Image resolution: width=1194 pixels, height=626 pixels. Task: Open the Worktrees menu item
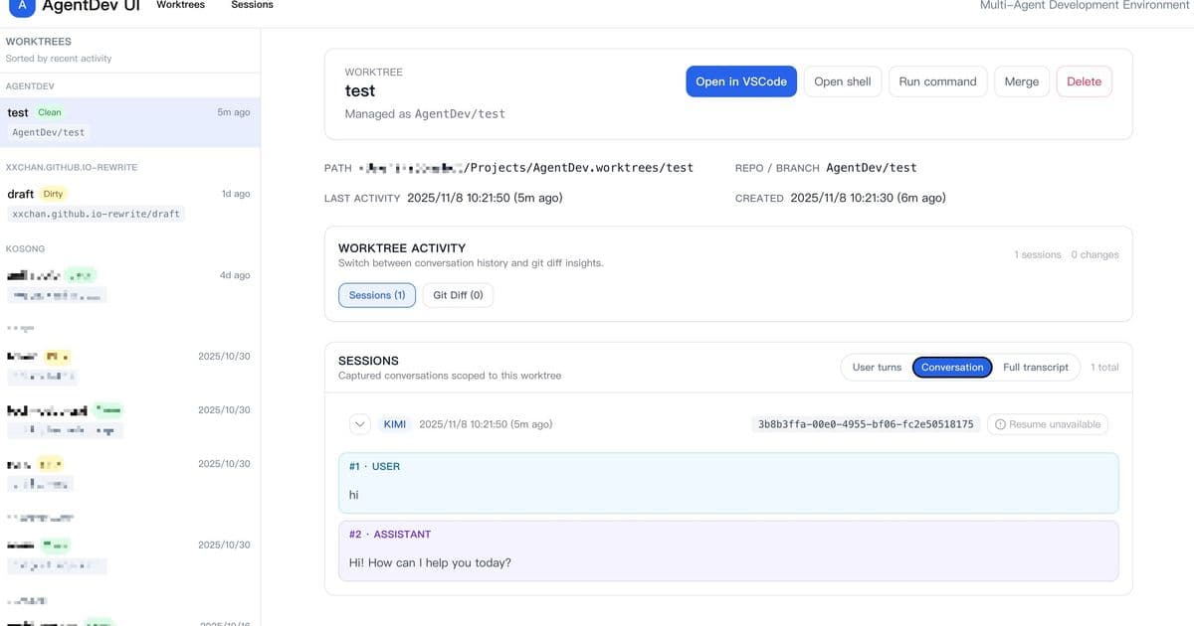coord(181,5)
